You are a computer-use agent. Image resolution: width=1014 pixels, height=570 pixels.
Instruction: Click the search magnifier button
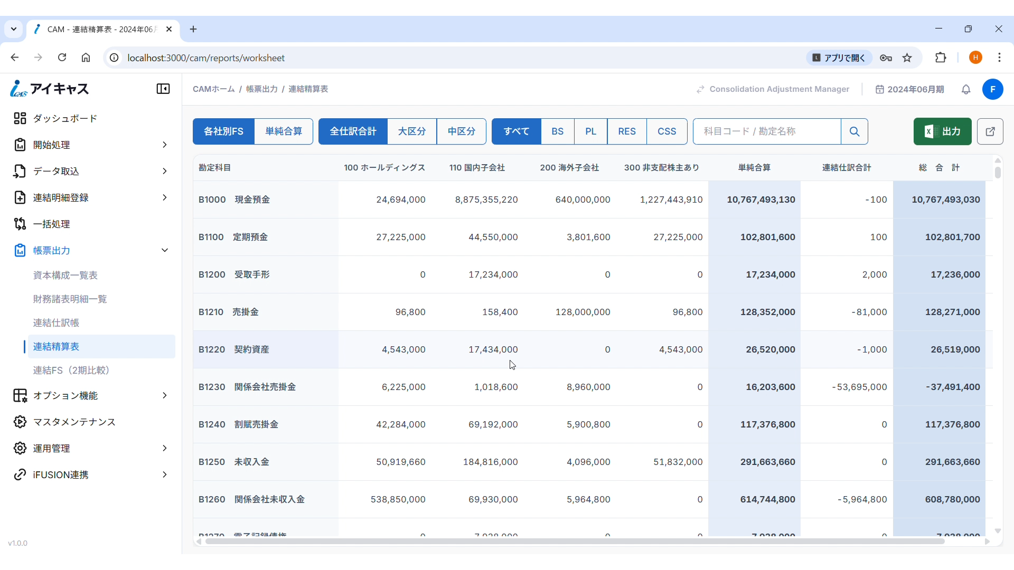(854, 131)
